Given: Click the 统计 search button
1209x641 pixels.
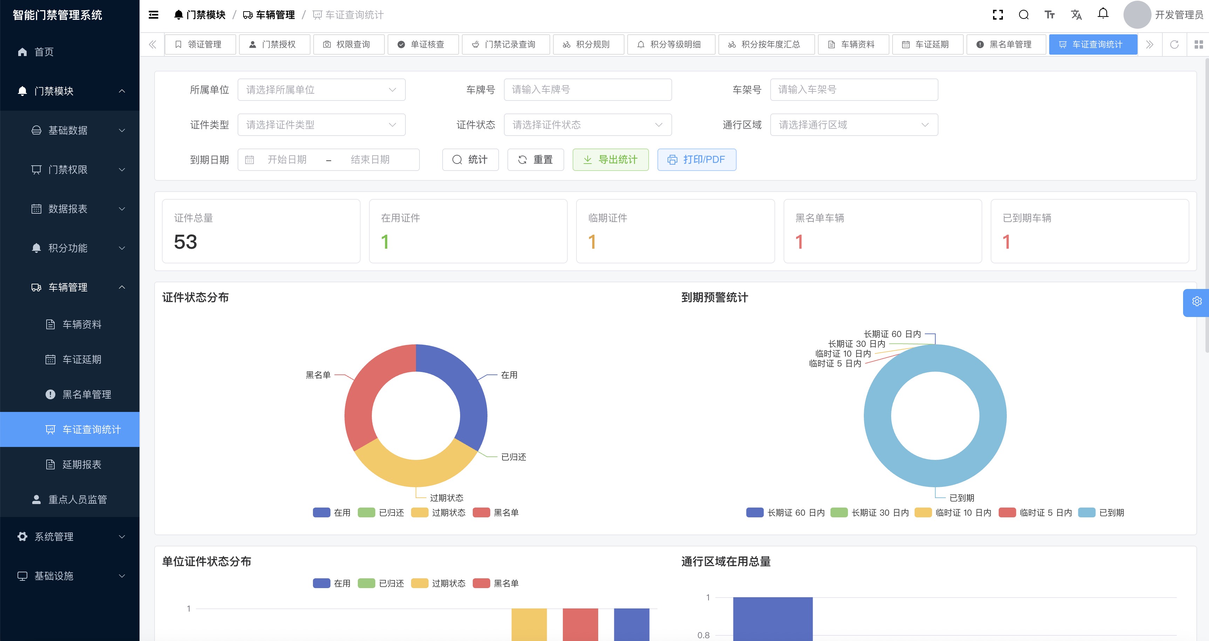Looking at the screenshot, I should (470, 160).
